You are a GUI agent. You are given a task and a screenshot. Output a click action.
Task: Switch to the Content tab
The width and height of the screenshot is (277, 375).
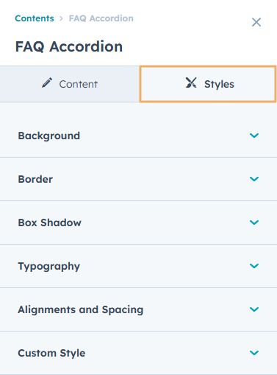pyautogui.click(x=70, y=84)
